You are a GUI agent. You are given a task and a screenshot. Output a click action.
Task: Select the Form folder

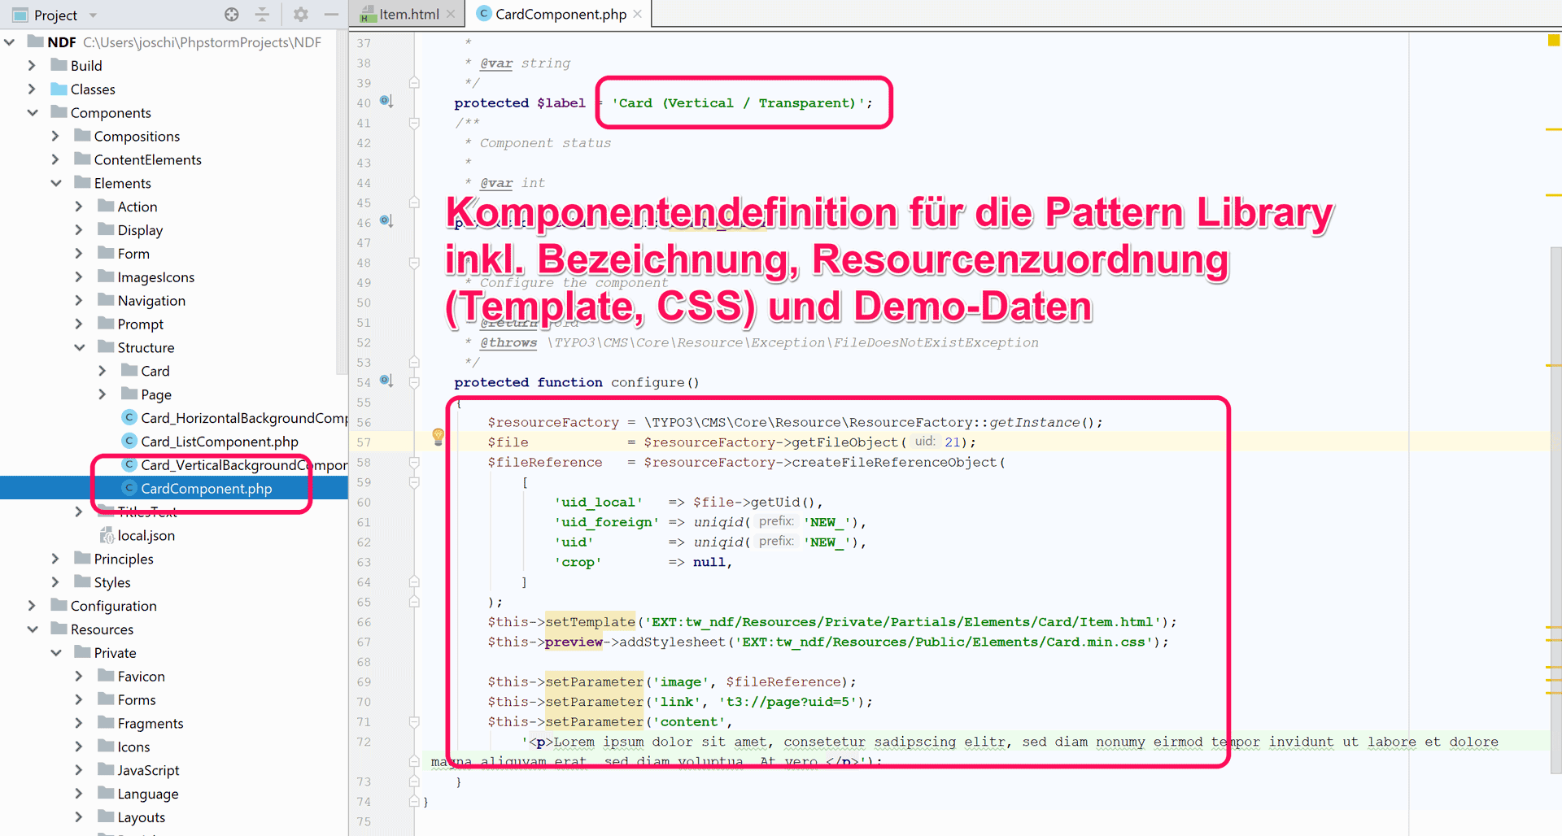click(x=133, y=254)
